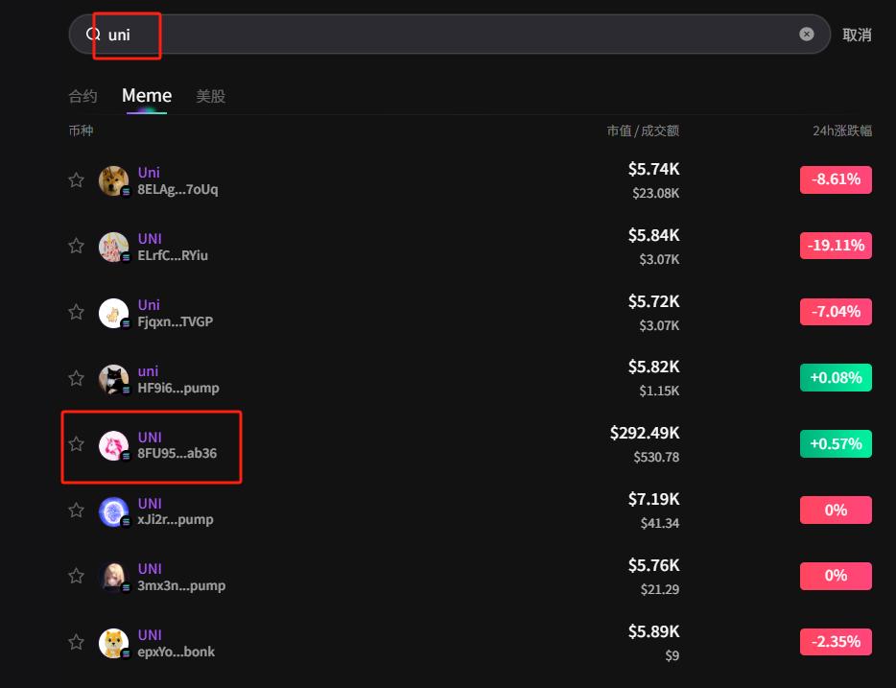Image resolution: width=896 pixels, height=688 pixels.
Task: Click the 取消 cancel button
Action: (857, 35)
